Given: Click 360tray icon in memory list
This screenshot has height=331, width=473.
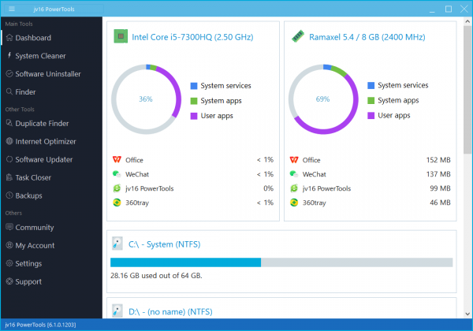Looking at the screenshot, I should tap(294, 203).
